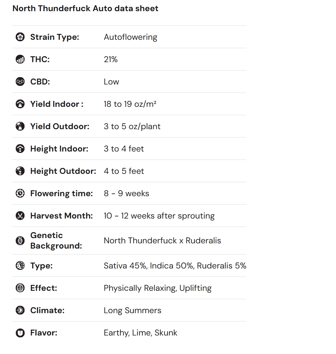
Task: Click the CBD molecule icon
Action: (20, 82)
